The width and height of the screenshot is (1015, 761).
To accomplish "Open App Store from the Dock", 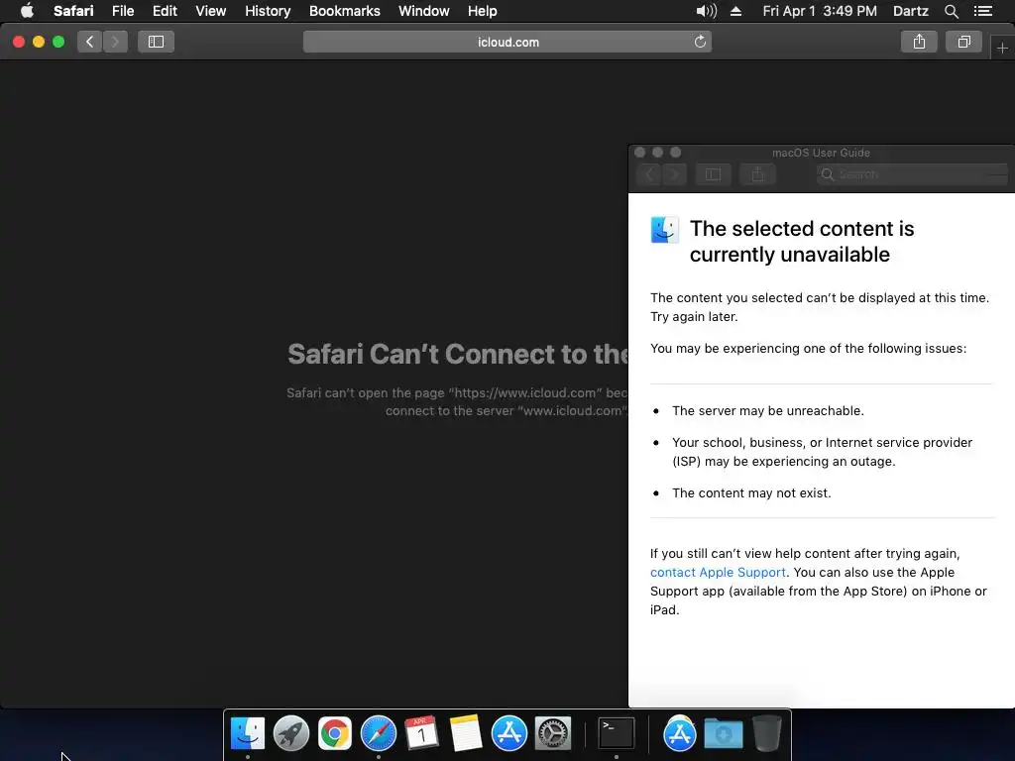I will tap(508, 734).
